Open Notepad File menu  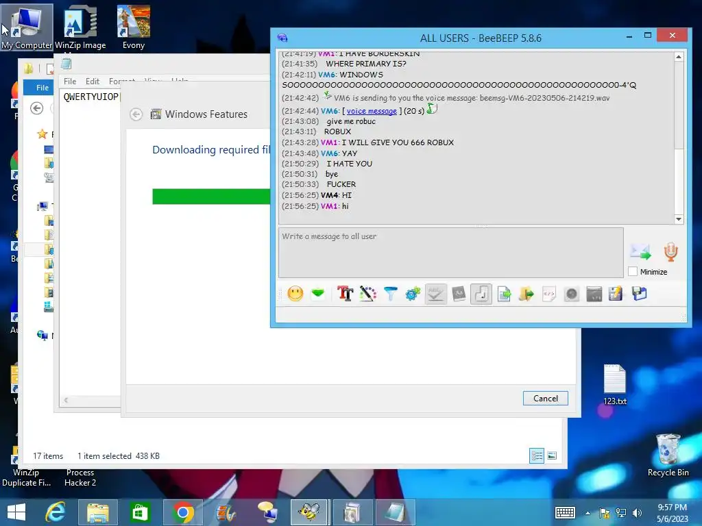[70, 82]
